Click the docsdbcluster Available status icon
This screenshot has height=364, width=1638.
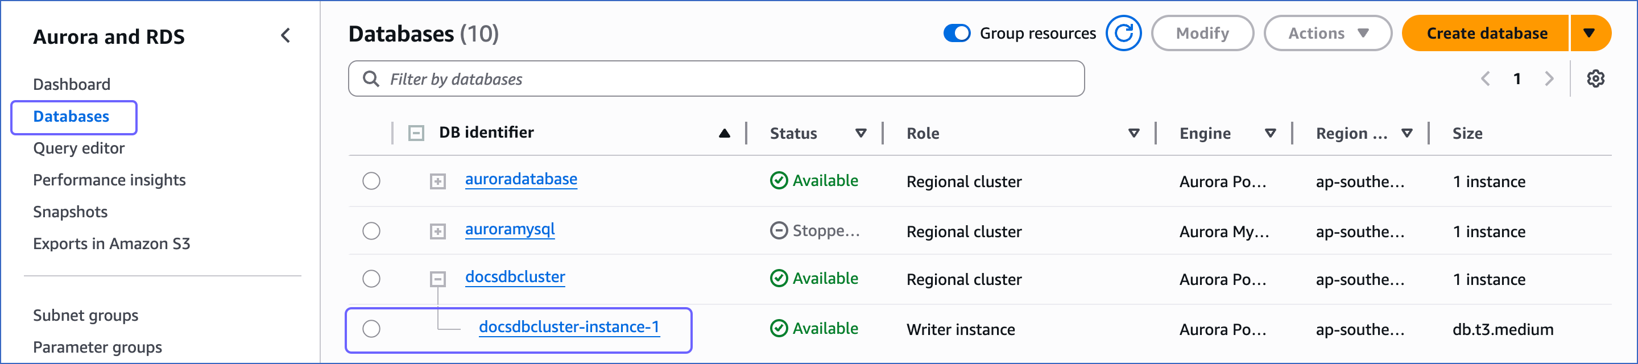click(x=779, y=279)
